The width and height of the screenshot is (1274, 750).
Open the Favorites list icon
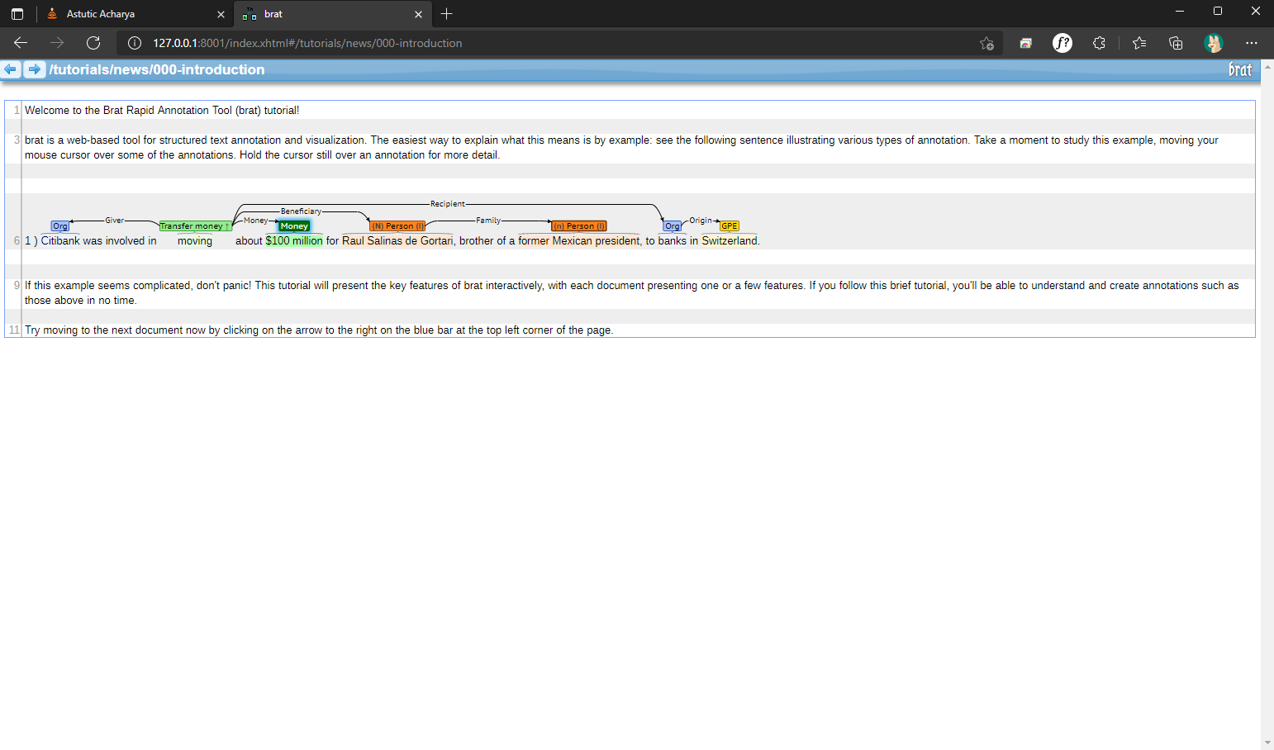pos(1139,43)
